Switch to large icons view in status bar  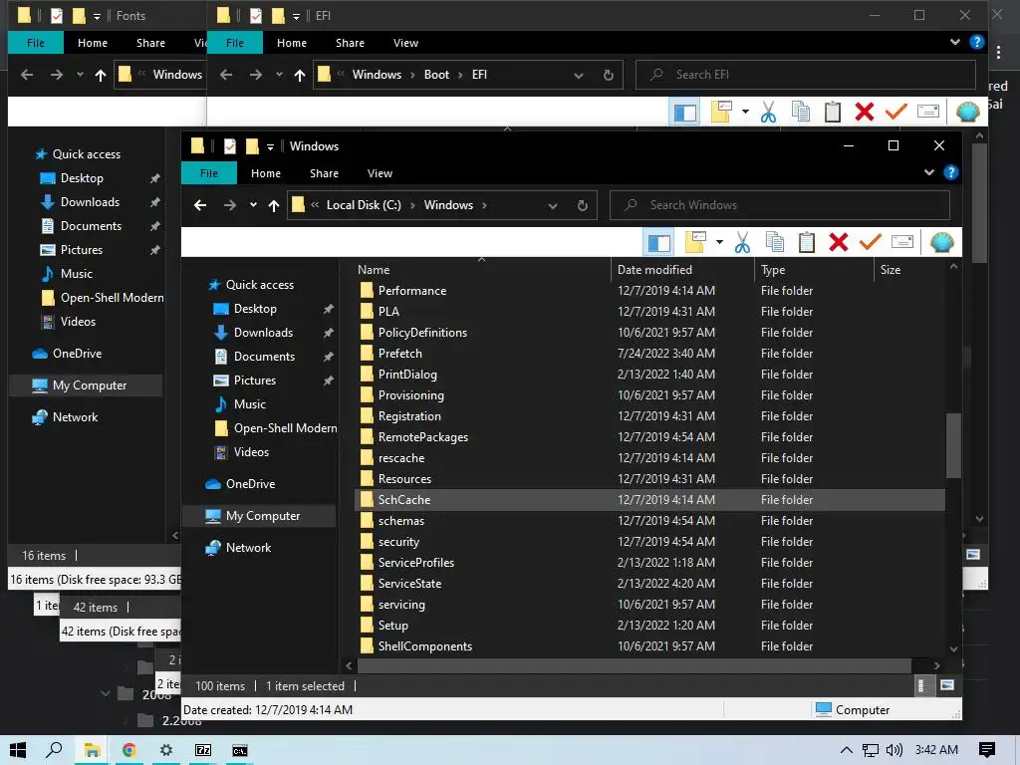point(947,685)
